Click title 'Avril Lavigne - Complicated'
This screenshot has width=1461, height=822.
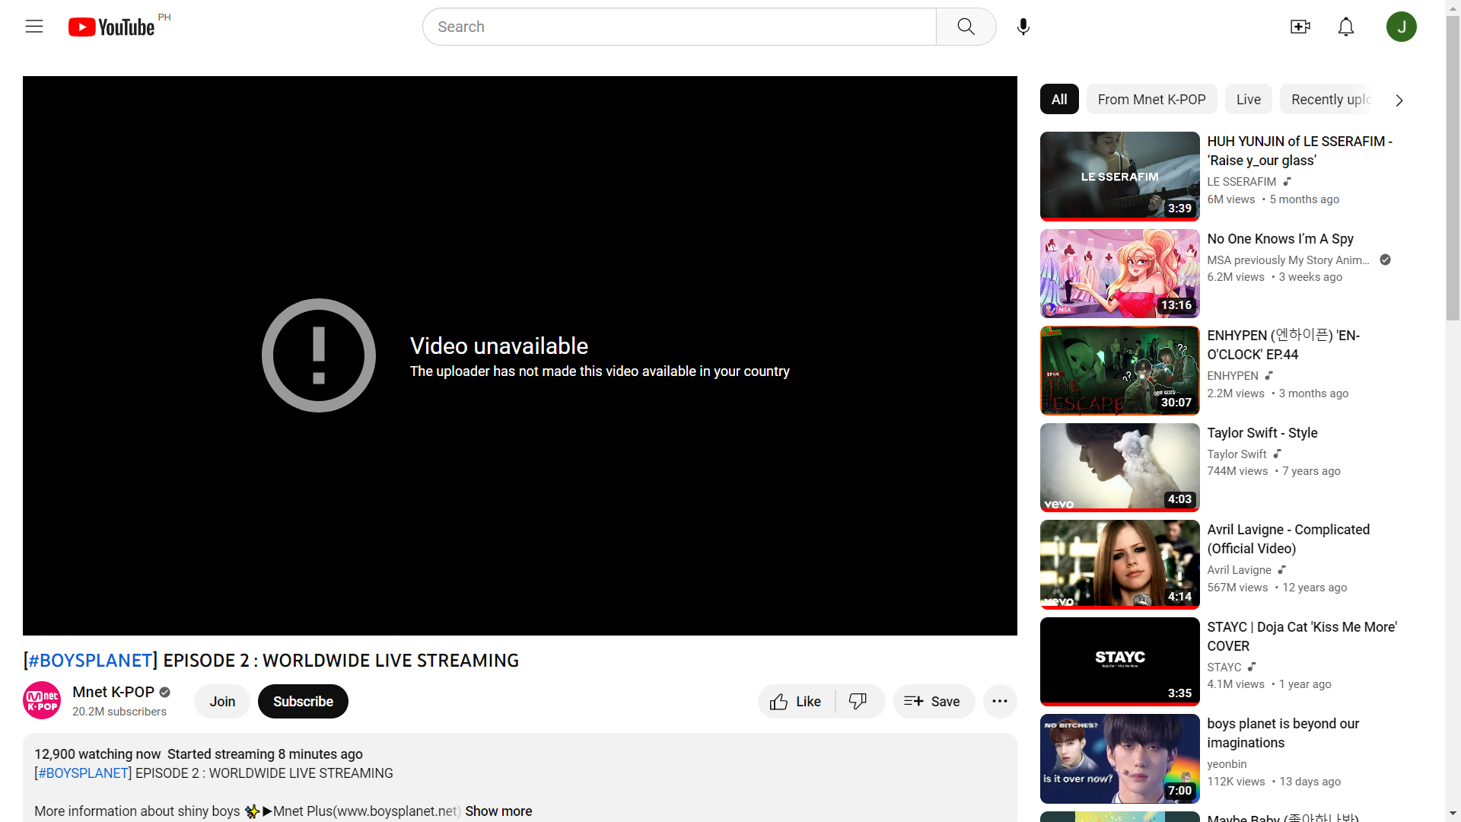pyautogui.click(x=1288, y=539)
